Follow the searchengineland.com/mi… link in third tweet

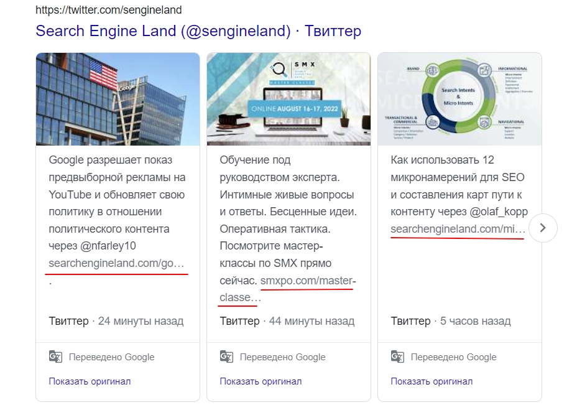point(458,229)
